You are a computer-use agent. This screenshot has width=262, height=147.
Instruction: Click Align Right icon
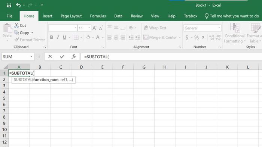tap(123, 37)
